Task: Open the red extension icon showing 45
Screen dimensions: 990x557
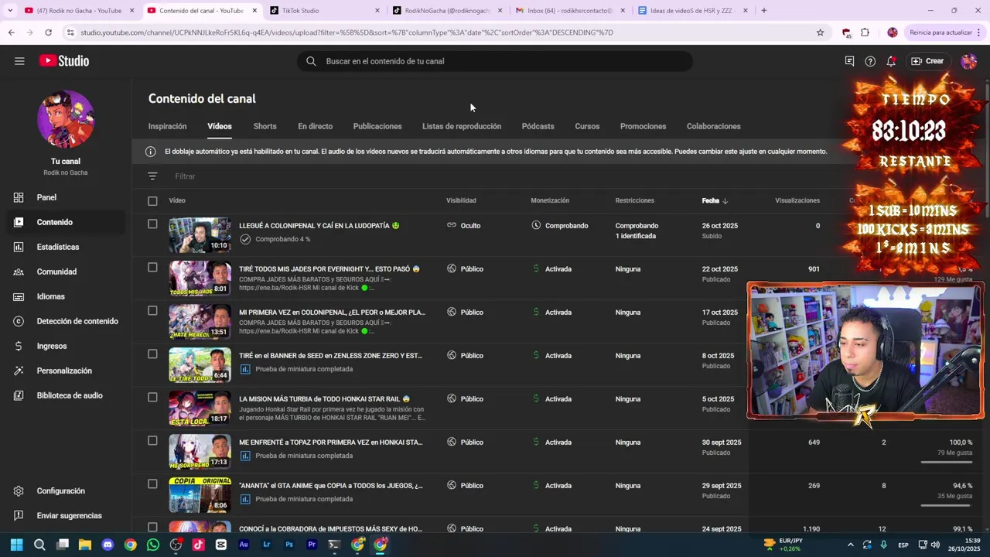Action: 846,32
